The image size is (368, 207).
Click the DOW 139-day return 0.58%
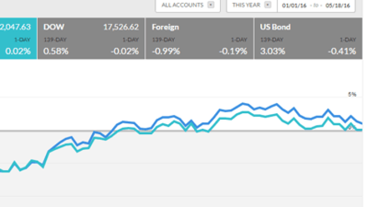point(56,51)
